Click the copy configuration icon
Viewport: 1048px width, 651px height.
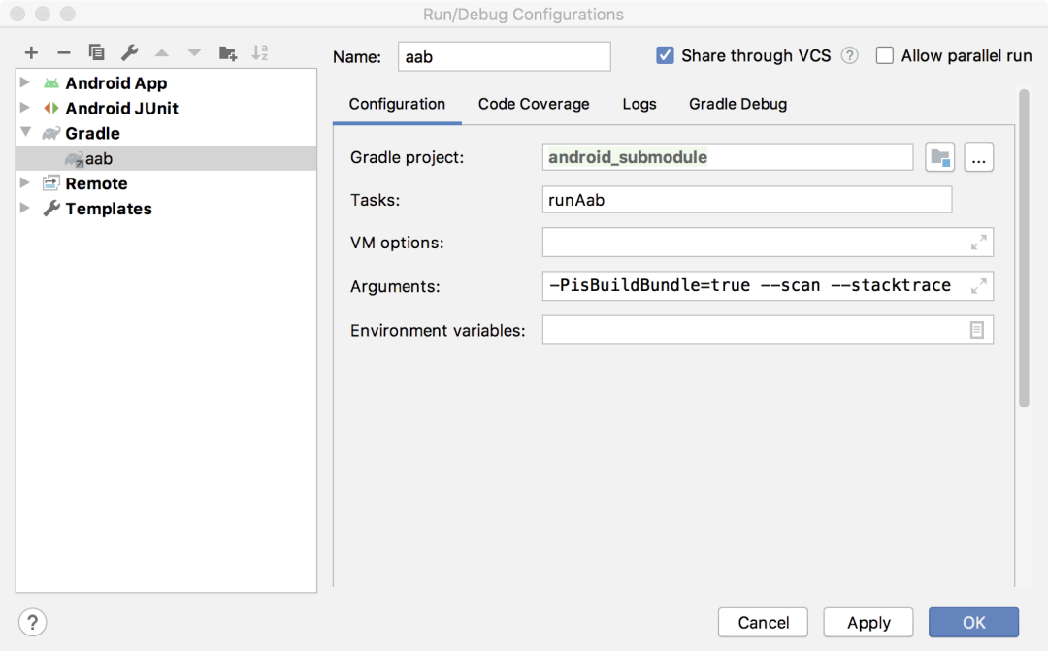point(96,52)
